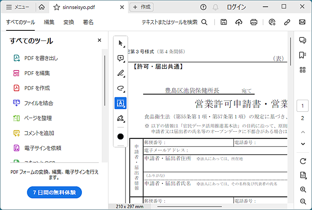Switch to the 編集 tab
The width and height of the screenshot is (312, 210).
pyautogui.click(x=49, y=22)
